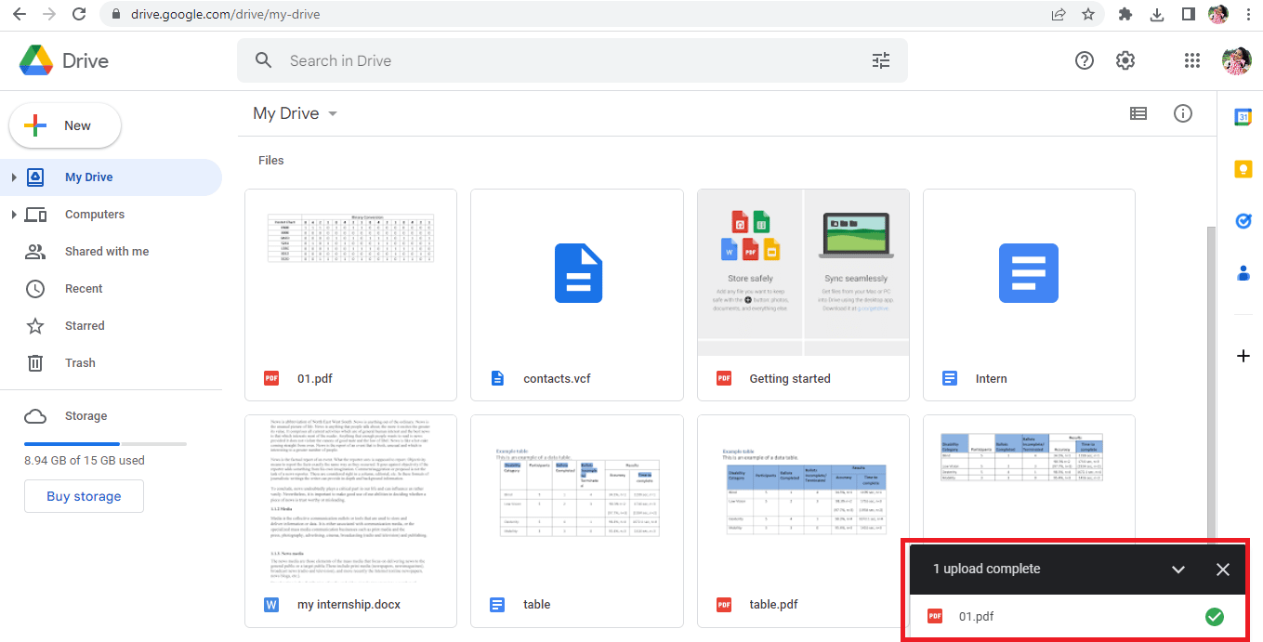
Task: Collapse the upload complete panel
Action: [x=1178, y=570]
